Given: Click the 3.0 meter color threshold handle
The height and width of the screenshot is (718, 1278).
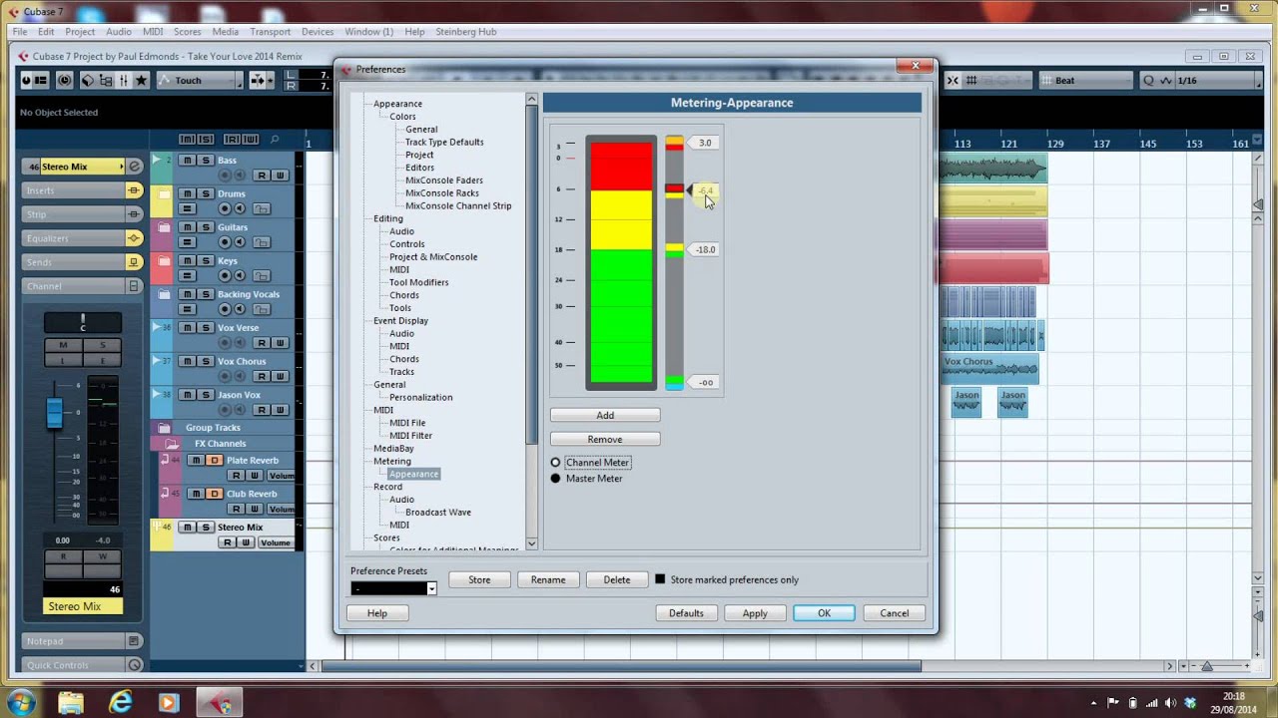Looking at the screenshot, I should tap(702, 143).
